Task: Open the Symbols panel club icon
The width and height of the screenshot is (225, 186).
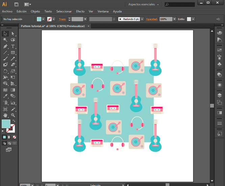Action: coord(219,64)
